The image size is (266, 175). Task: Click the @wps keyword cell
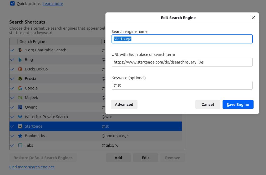pos(107,117)
